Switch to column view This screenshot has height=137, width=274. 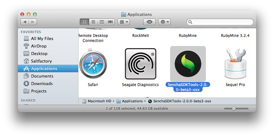coord(102,22)
